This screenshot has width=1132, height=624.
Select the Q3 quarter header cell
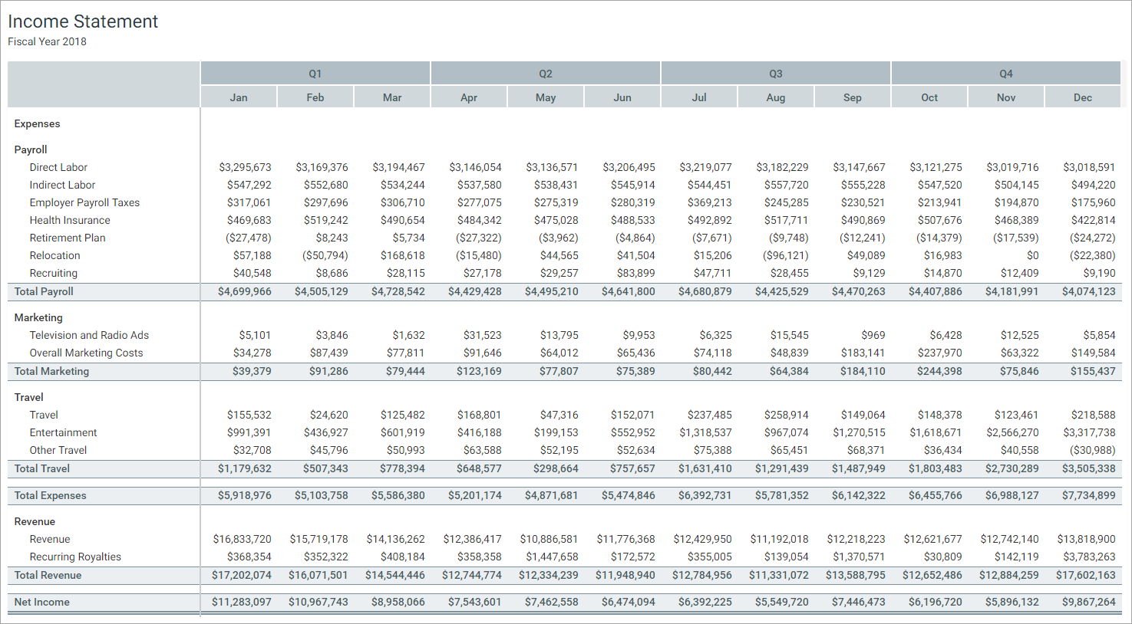click(775, 74)
